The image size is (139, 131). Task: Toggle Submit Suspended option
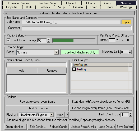[x=38, y=108]
